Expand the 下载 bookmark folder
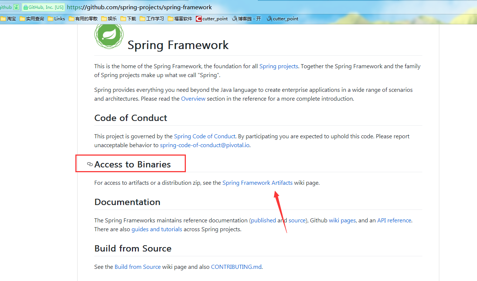477x281 pixels. 128,19
